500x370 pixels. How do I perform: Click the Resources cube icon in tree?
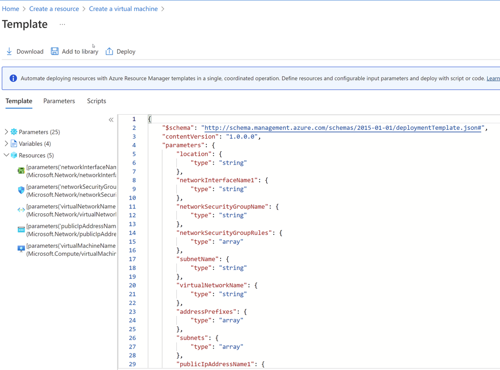point(14,155)
